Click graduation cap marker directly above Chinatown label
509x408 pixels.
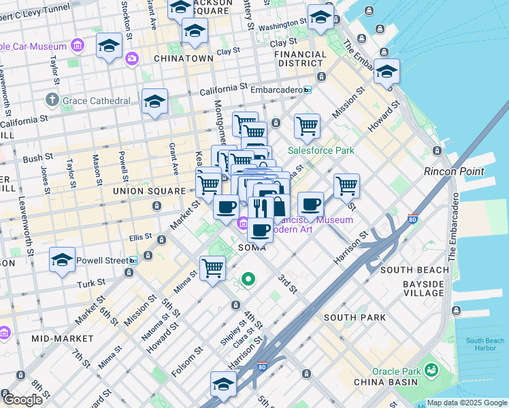[195, 33]
